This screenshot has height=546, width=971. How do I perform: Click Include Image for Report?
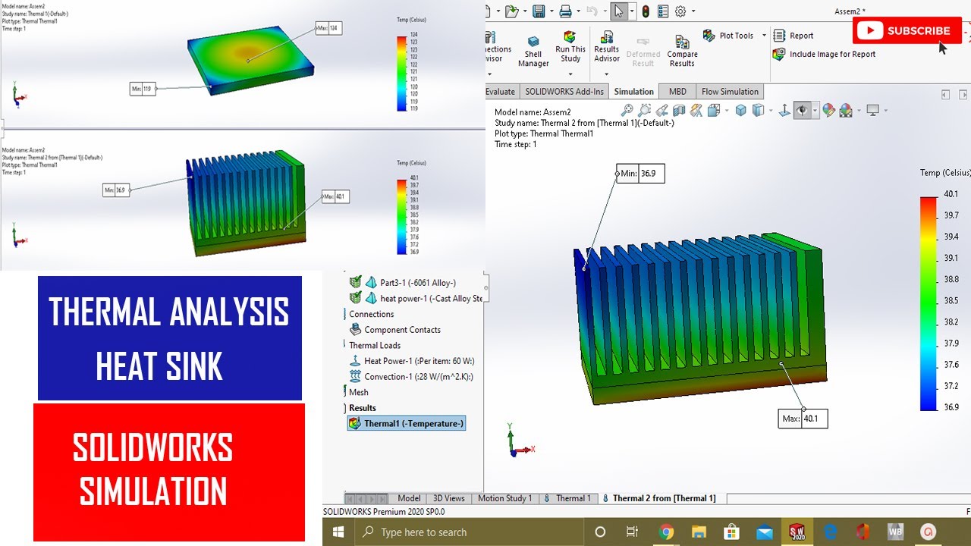click(824, 54)
